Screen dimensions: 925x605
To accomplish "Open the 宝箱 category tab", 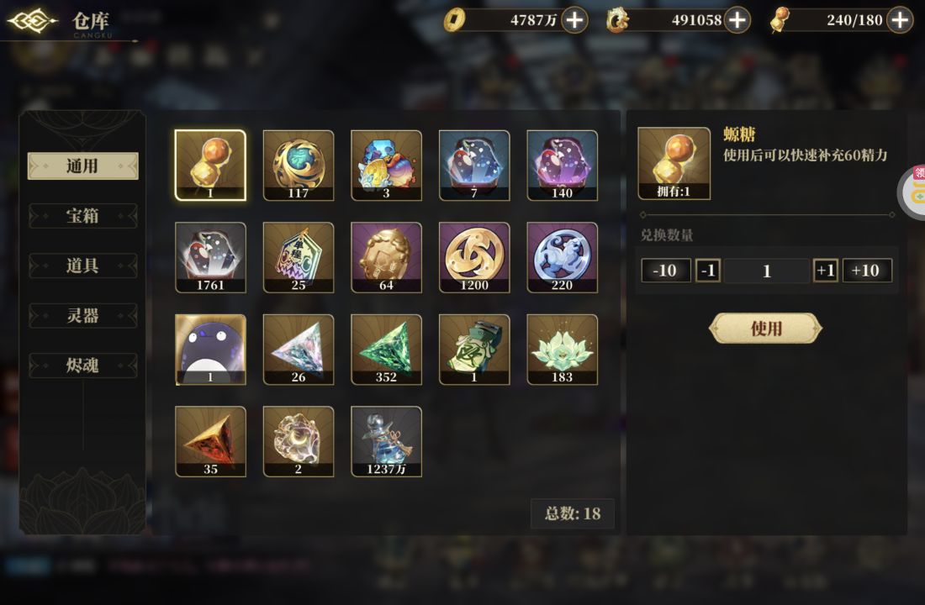I will click(82, 216).
